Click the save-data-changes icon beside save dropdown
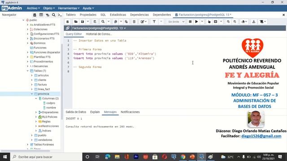Viewport: 287px width, 161px height. coord(95,22)
